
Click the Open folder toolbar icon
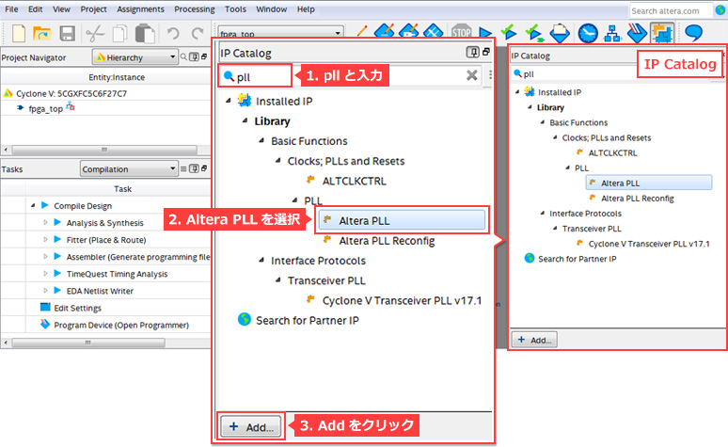[x=42, y=34]
